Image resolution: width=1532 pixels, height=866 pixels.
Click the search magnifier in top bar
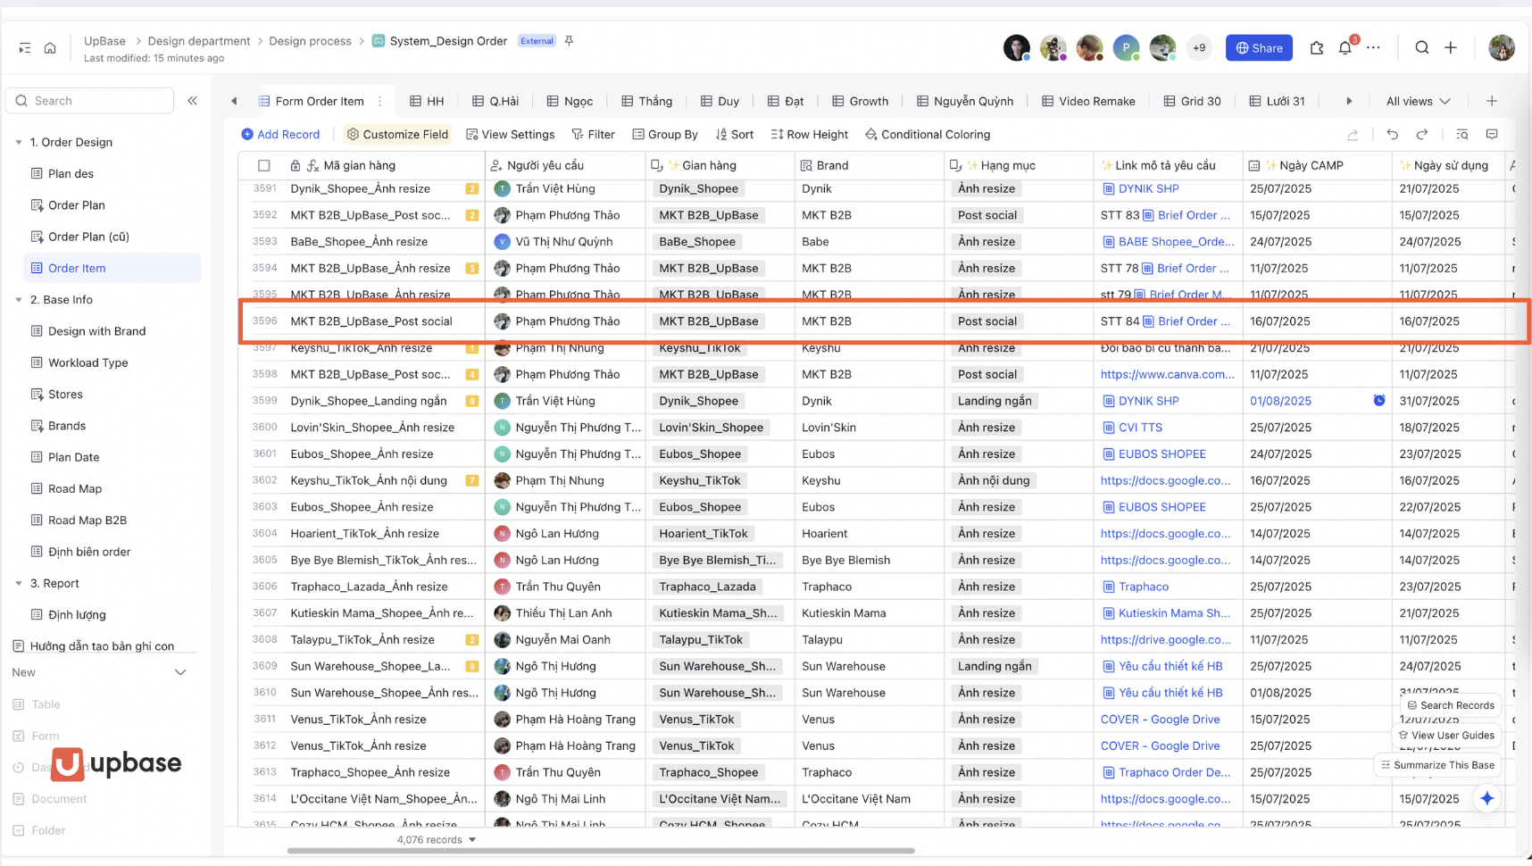point(1422,48)
